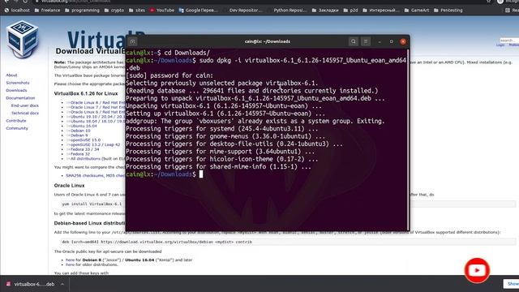Open the p2d bookmarks folder

350,11
